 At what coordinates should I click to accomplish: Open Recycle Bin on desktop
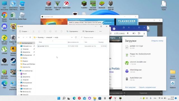point(173,84)
